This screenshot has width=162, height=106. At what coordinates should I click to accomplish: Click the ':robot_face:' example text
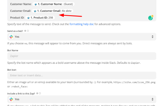[x=19, y=86]
